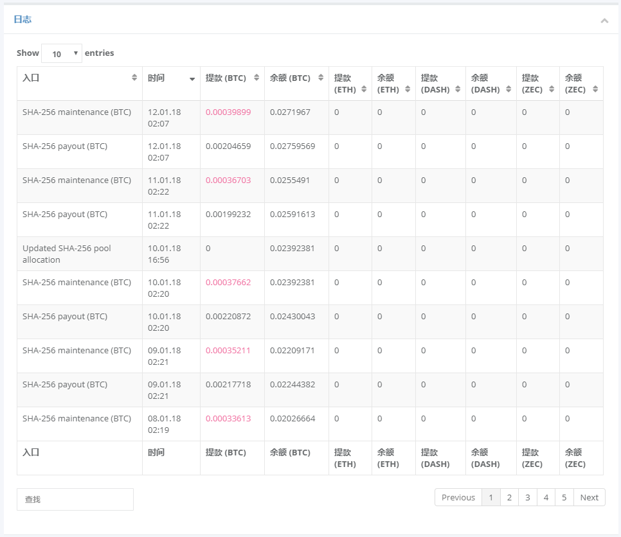621x537 pixels.
Task: Sort by 提款 (BTC) column header
Action: [232, 84]
